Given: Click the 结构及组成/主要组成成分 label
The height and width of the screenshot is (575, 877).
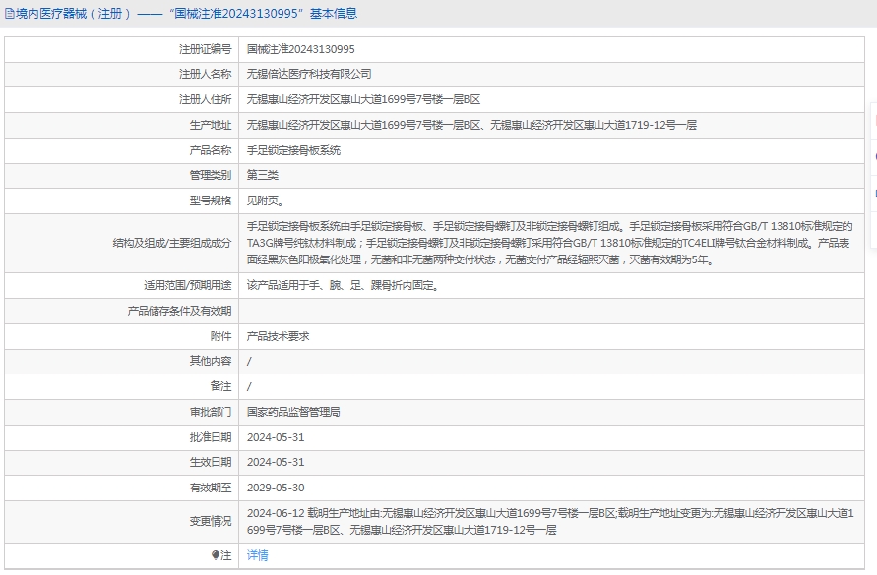Looking at the screenshot, I should coord(172,243).
